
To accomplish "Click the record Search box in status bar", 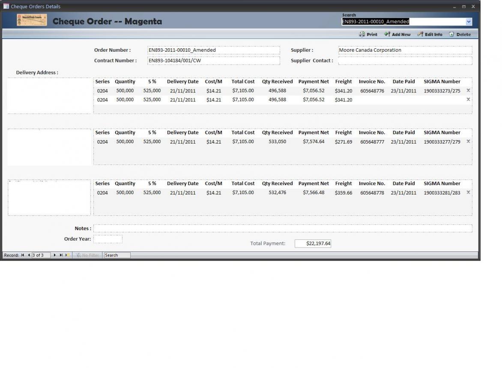I will [117, 255].
